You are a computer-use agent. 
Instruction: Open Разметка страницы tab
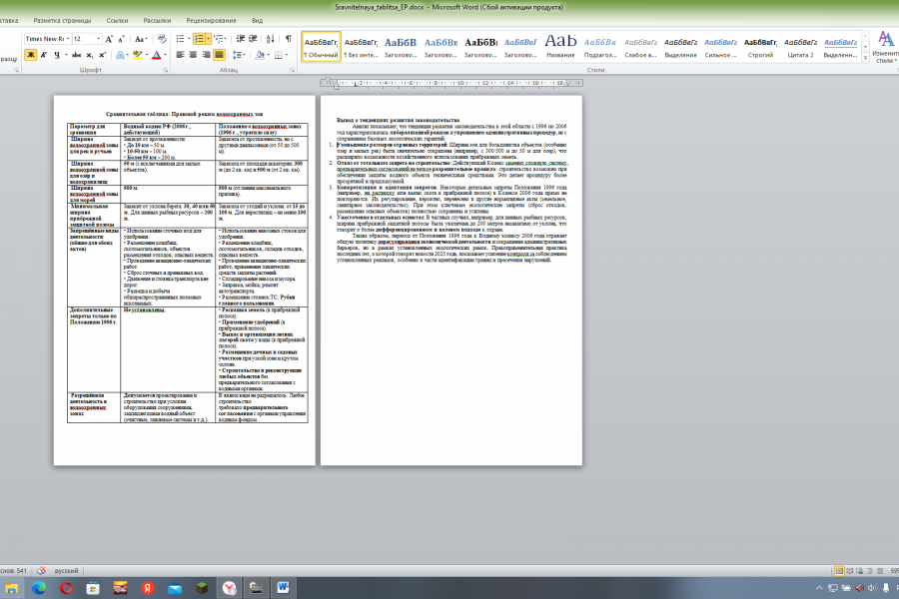pos(62,21)
